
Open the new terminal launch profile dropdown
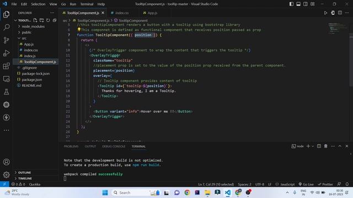(313, 146)
